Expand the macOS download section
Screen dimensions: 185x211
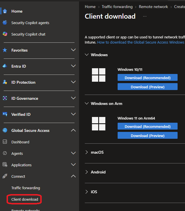point(87,152)
